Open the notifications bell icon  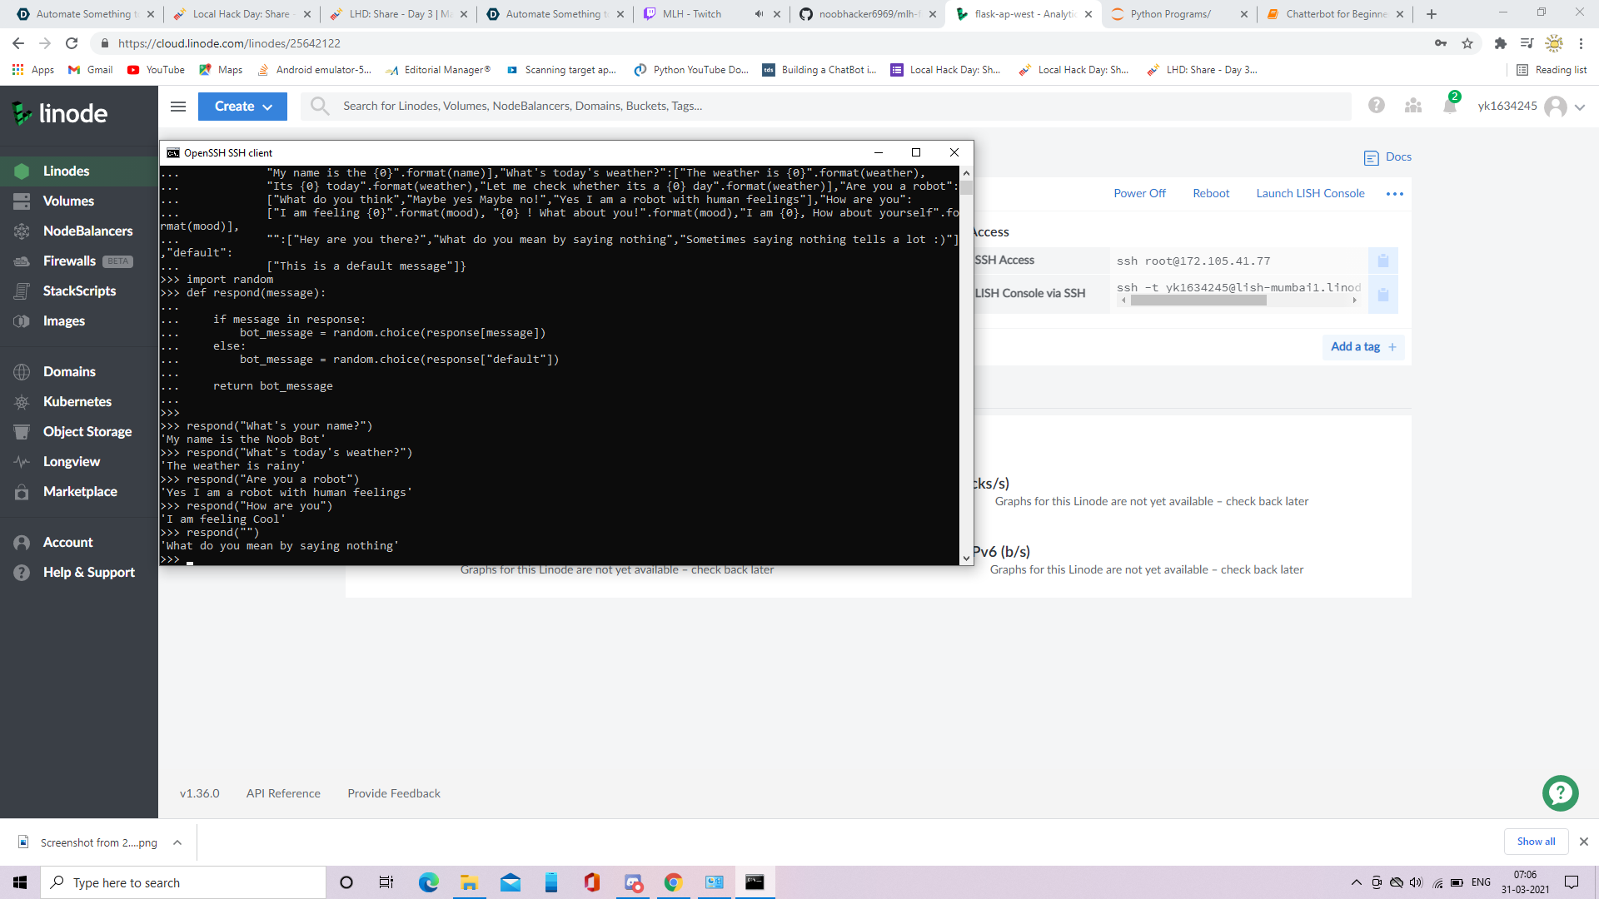[1450, 106]
